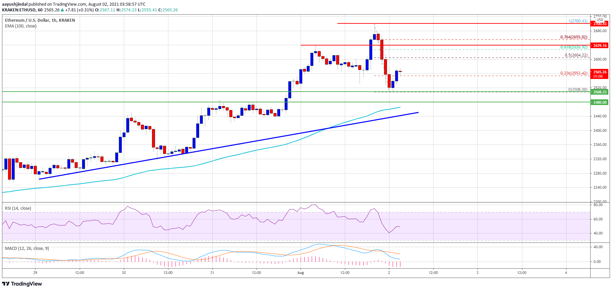Image resolution: width=612 pixels, height=290 pixels.
Task: Select the RSI (14, close) indicator label
Action: tap(18, 208)
